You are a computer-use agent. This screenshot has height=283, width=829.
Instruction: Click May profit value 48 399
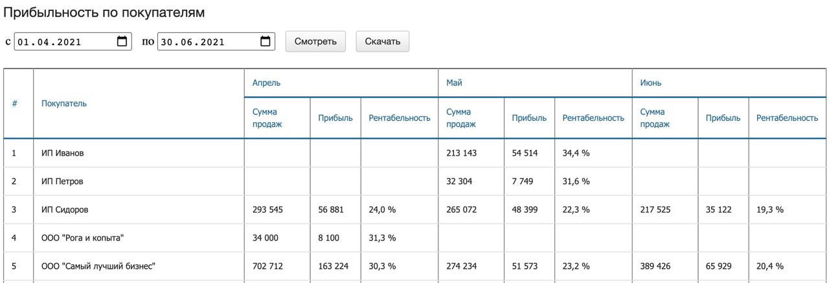coord(525,210)
